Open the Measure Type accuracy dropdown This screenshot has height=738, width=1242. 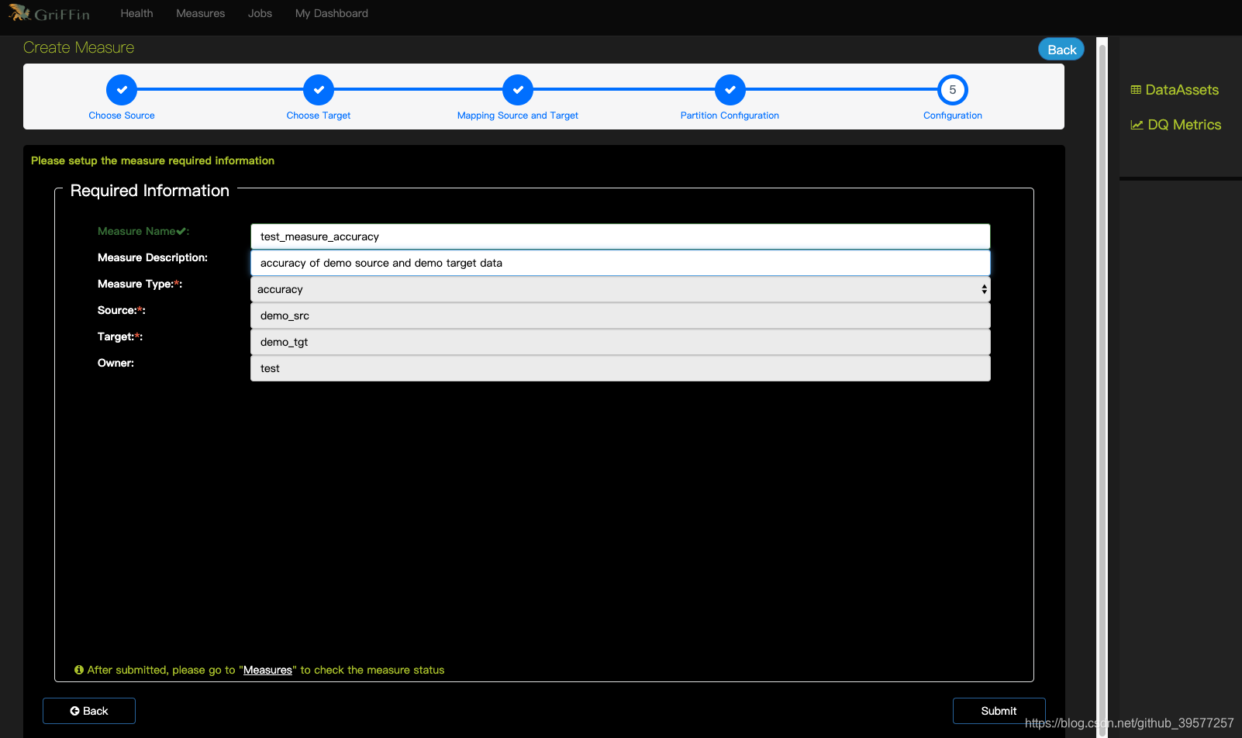620,289
